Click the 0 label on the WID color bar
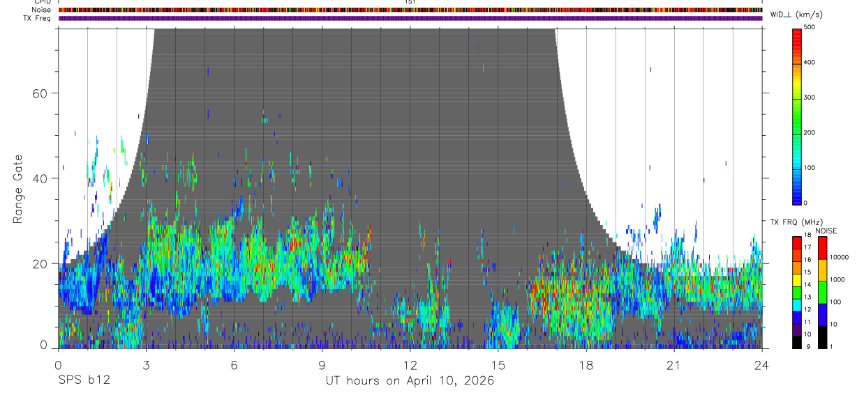Viewport: 857px width, 395px height. pyautogui.click(x=806, y=203)
